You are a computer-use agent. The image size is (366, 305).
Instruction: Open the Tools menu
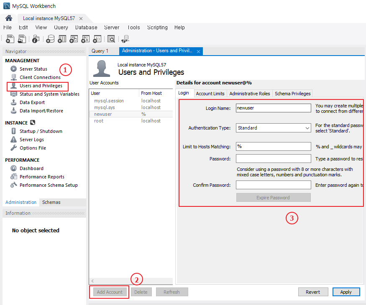(134, 28)
